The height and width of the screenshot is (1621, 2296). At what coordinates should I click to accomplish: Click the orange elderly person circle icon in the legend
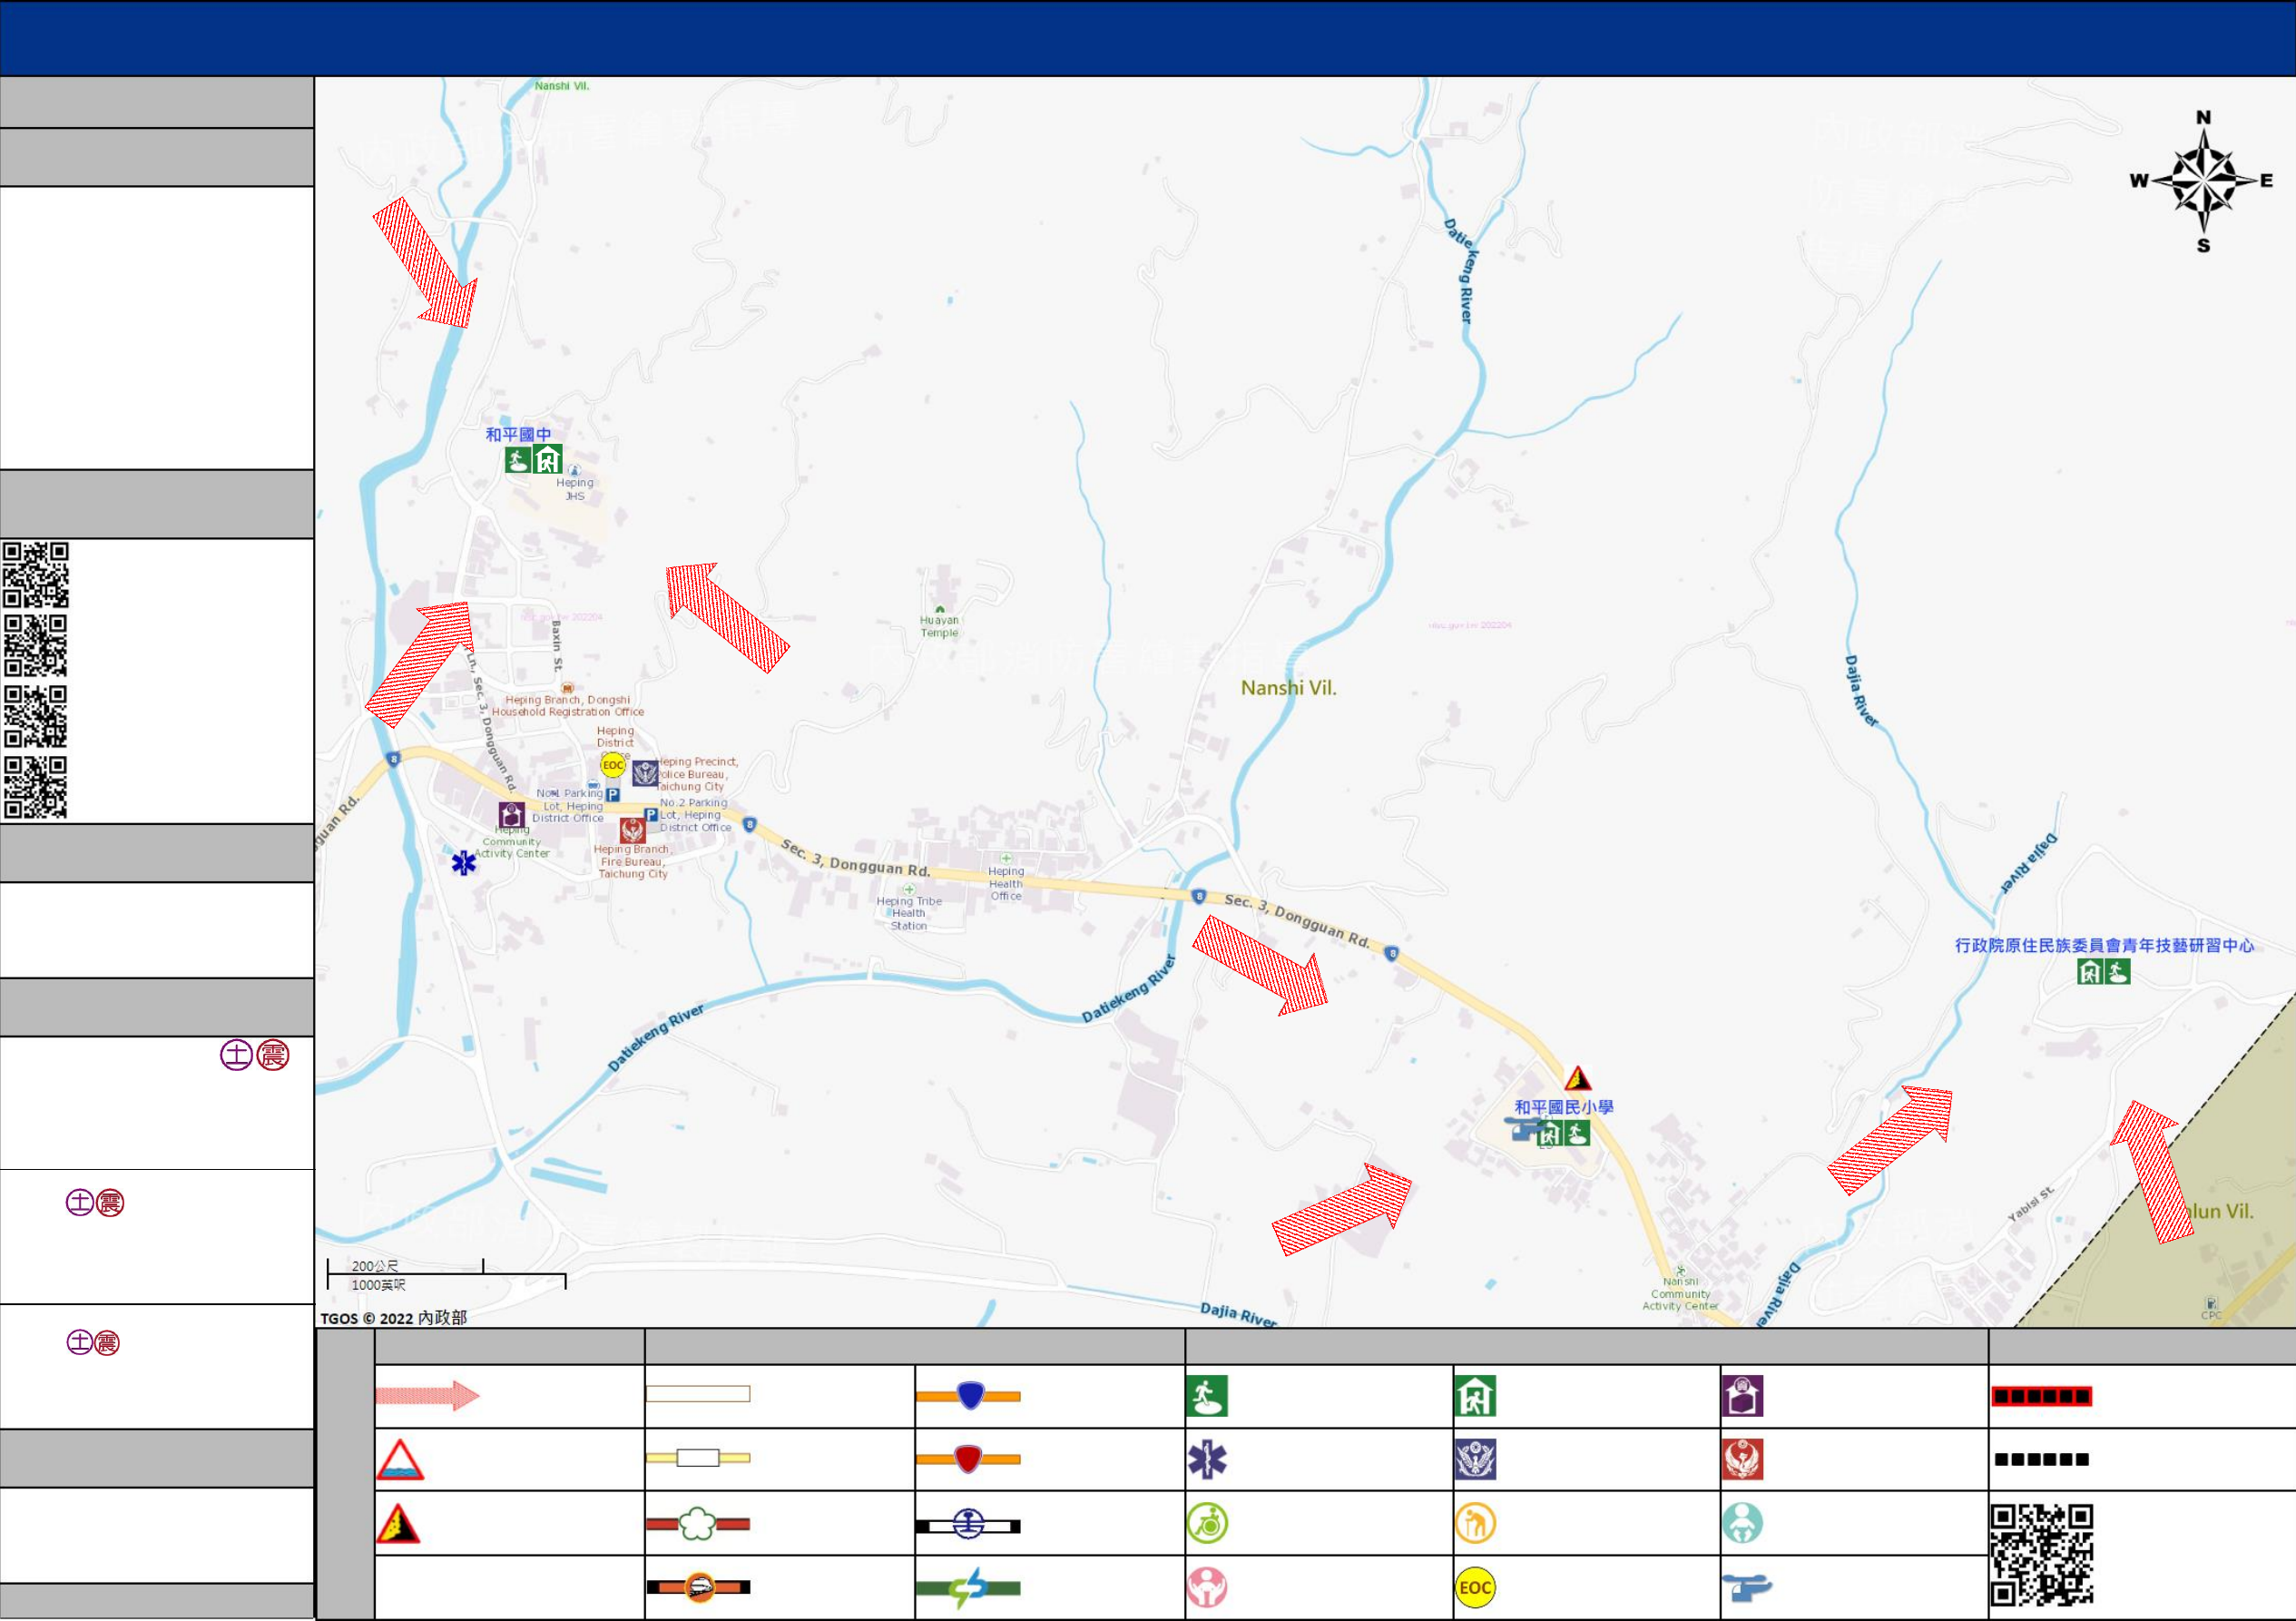[x=1475, y=1523]
